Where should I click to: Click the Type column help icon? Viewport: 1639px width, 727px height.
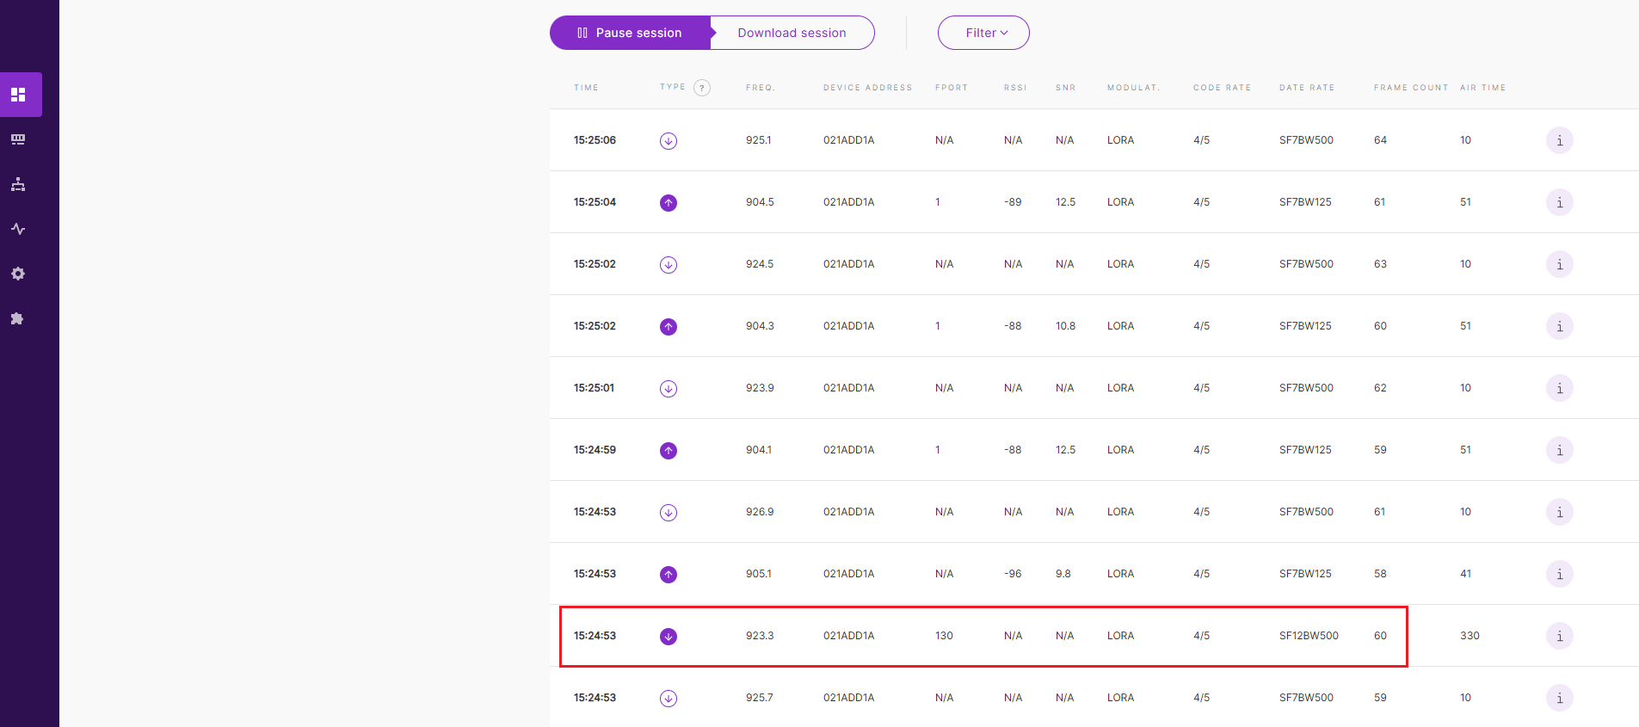pyautogui.click(x=702, y=88)
